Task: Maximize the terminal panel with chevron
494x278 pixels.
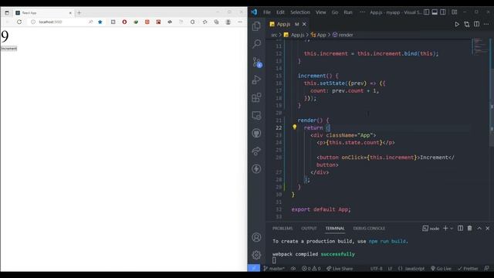Action: pos(479,229)
